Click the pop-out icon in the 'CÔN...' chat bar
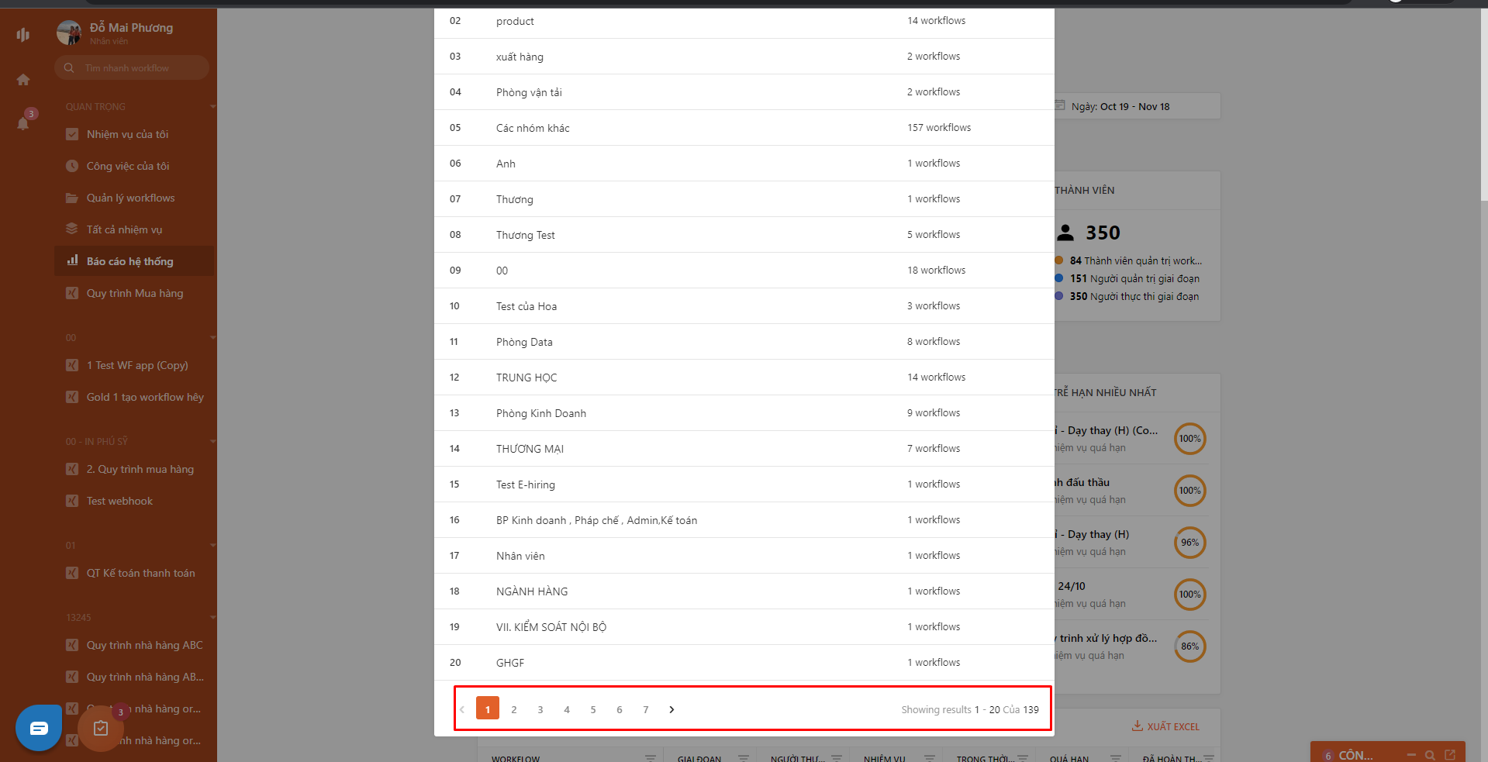 coord(1450,755)
